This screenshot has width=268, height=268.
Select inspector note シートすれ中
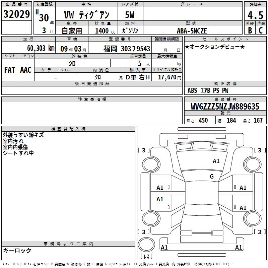pos(18,153)
